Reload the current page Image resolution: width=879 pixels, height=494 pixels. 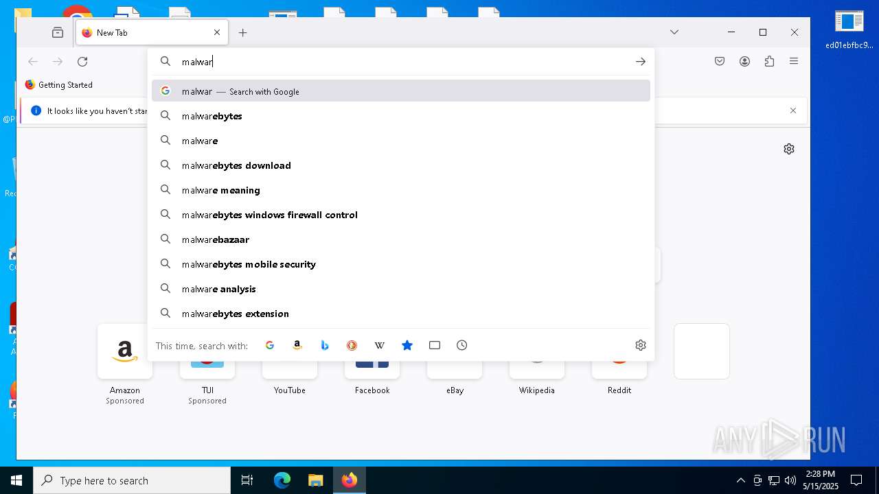click(82, 62)
